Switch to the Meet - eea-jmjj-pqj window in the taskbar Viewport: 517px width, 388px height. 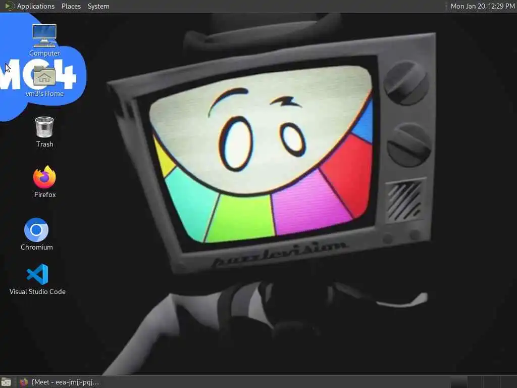(60, 382)
